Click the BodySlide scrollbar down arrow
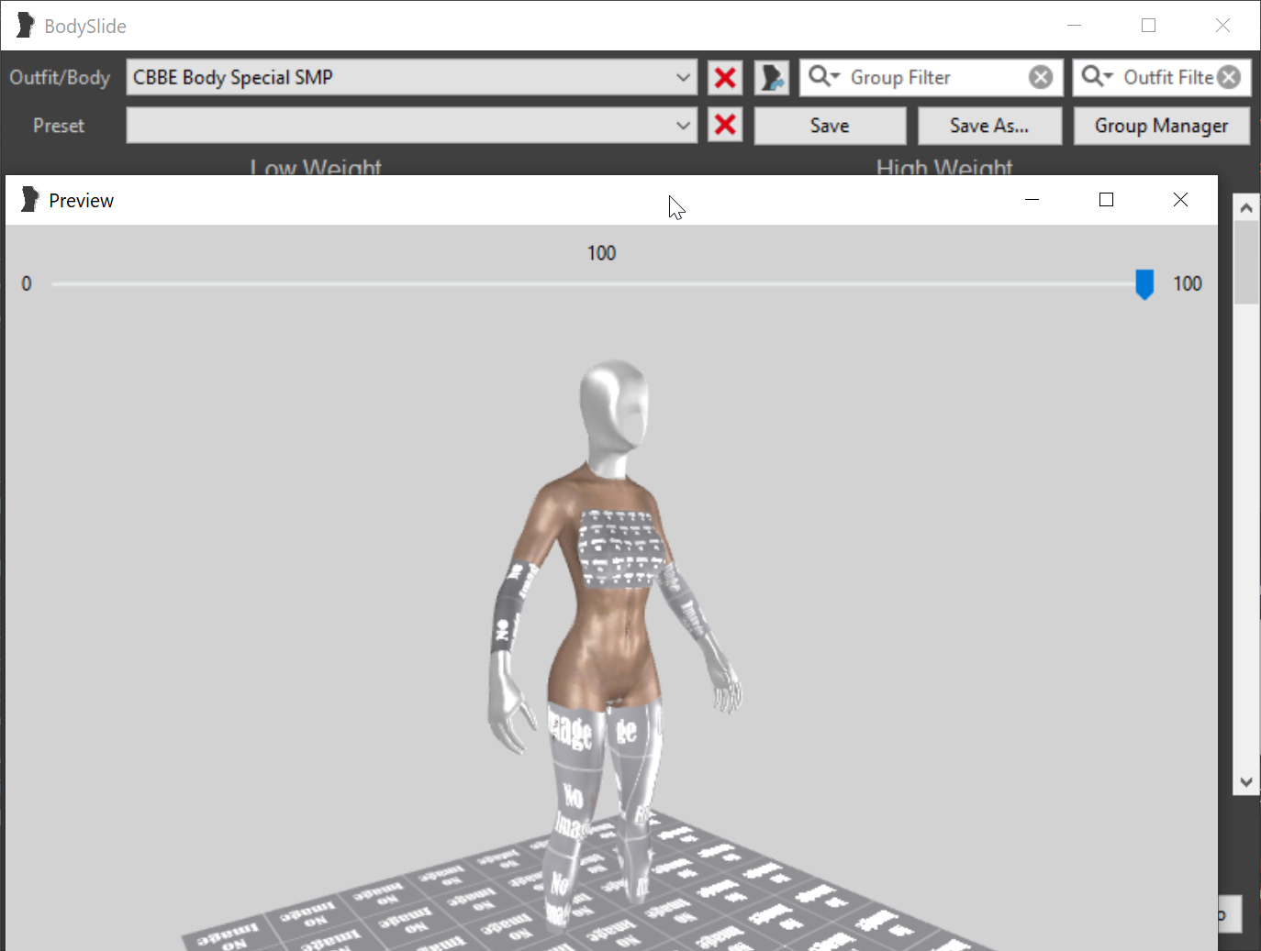 1246,782
